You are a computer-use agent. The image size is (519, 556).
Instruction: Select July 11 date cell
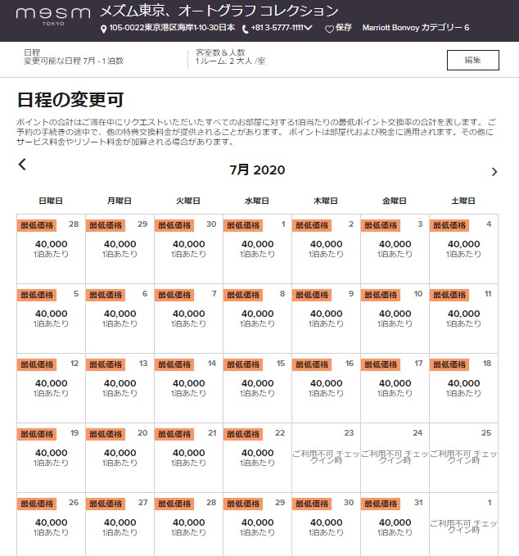463,319
